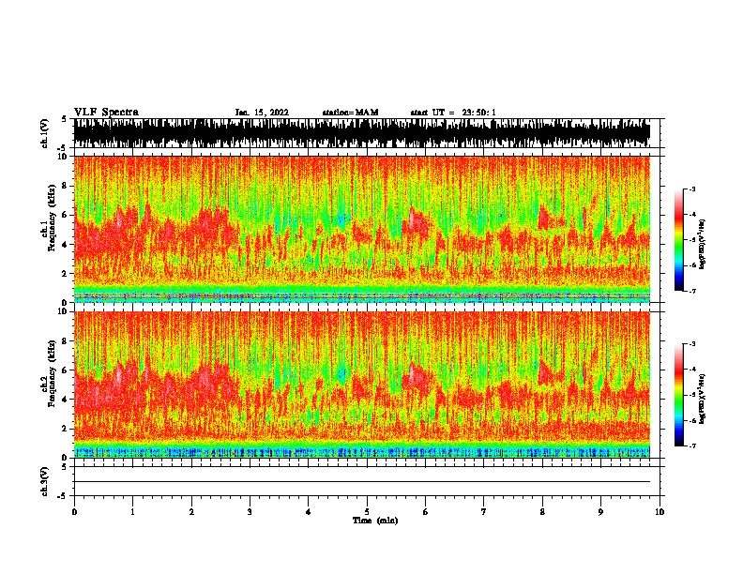Image resolution: width=743 pixels, height=574 pixels.
Task: Click the ch.1 frequency tick label "8"
Action: 66,186
